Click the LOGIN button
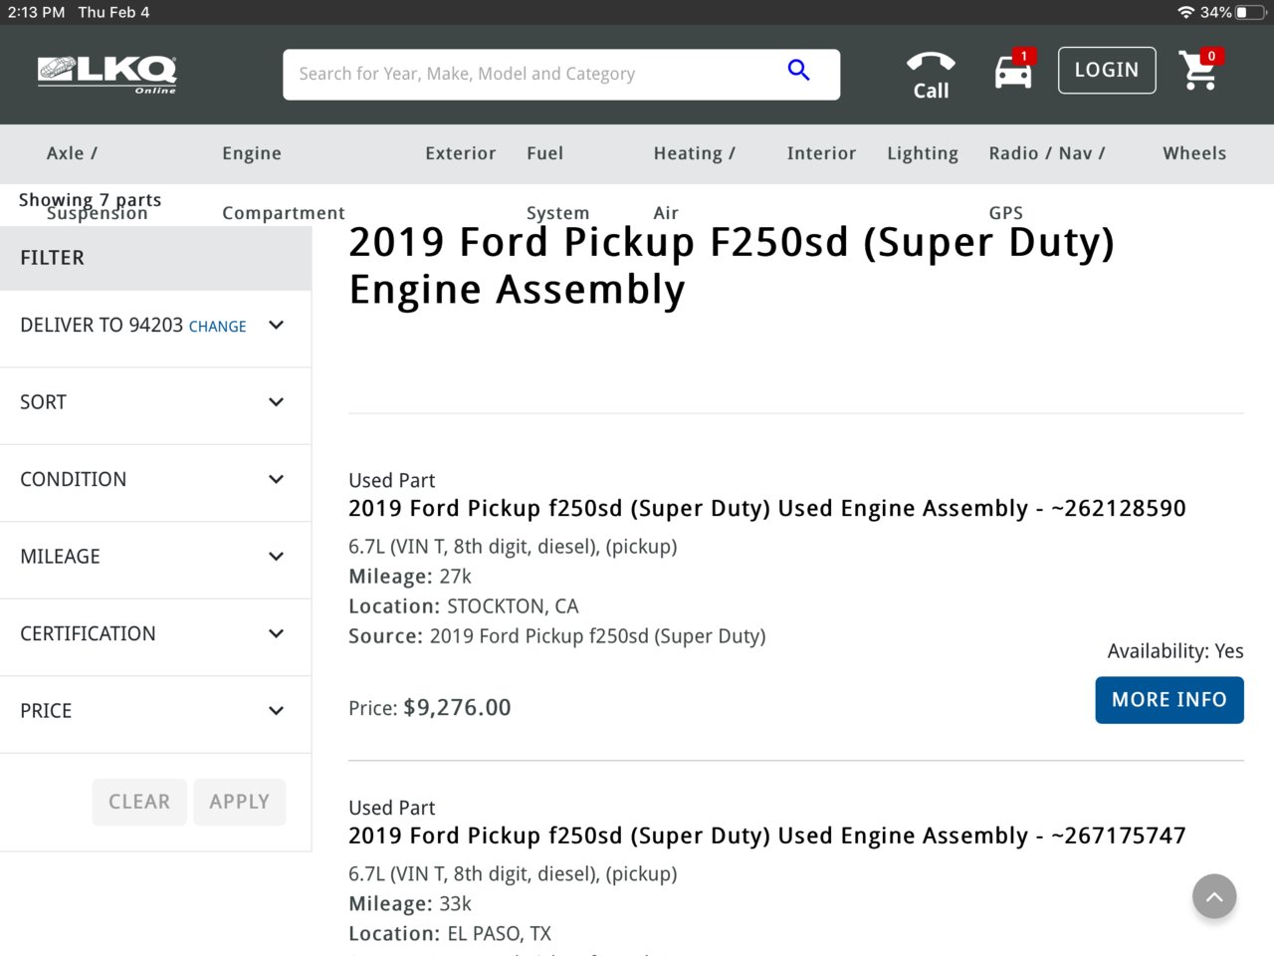The image size is (1274, 956). pos(1107,70)
